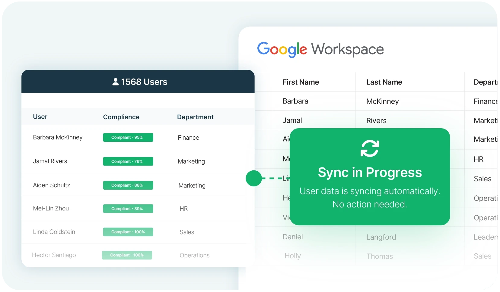Click the 'Compliant - 88%' badge
This screenshot has width=500, height=292.
pyautogui.click(x=128, y=185)
